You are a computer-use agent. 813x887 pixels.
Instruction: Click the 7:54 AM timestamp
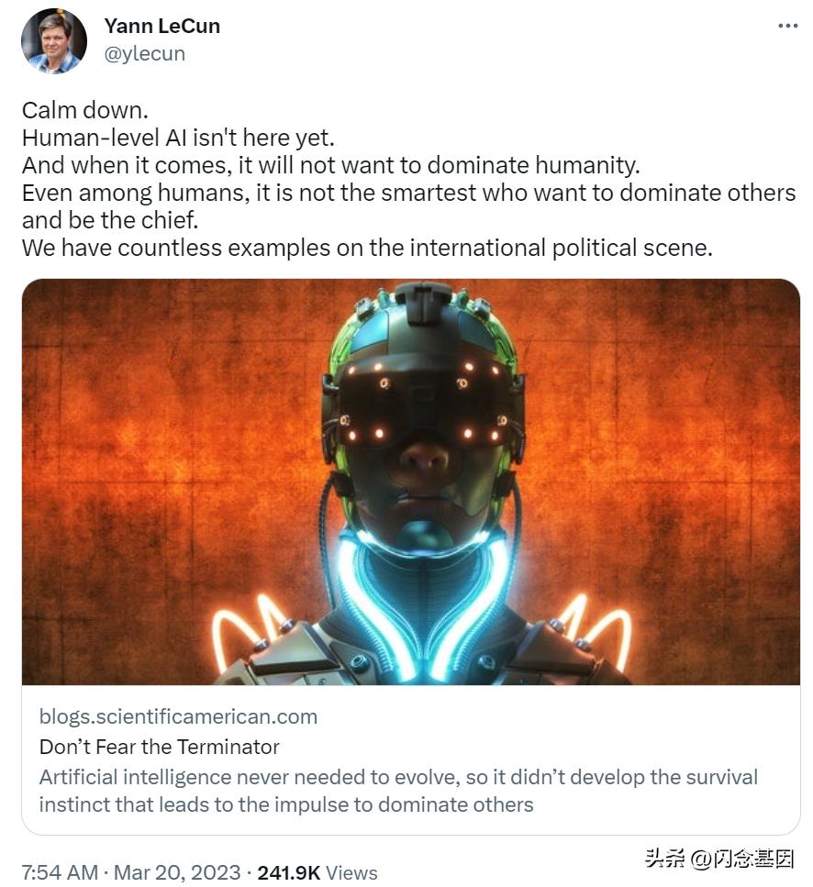click(61, 872)
